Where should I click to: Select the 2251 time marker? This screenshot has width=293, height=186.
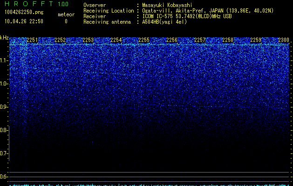(x=32, y=40)
